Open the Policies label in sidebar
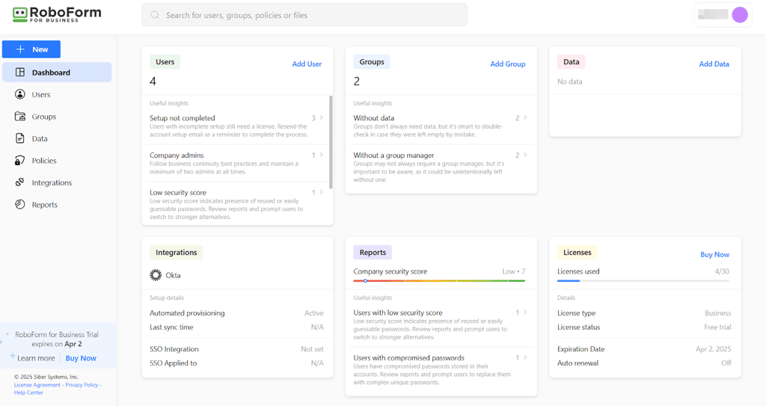The image size is (766, 406). coord(44,161)
